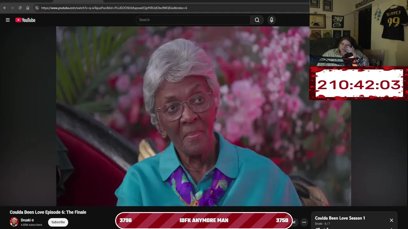Subscribe to the Druski channel

(x=58, y=222)
